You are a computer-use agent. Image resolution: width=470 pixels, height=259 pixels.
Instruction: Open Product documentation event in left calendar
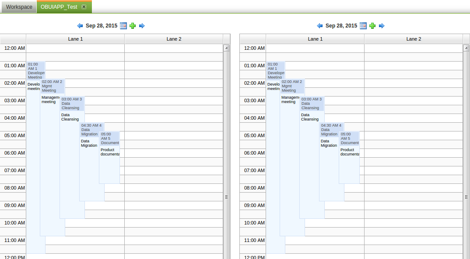[109, 138]
